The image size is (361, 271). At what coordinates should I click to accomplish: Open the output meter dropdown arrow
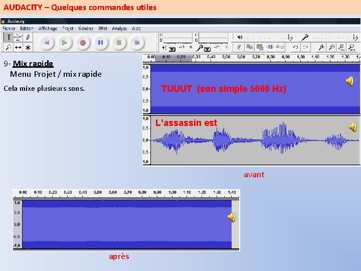click(172, 49)
